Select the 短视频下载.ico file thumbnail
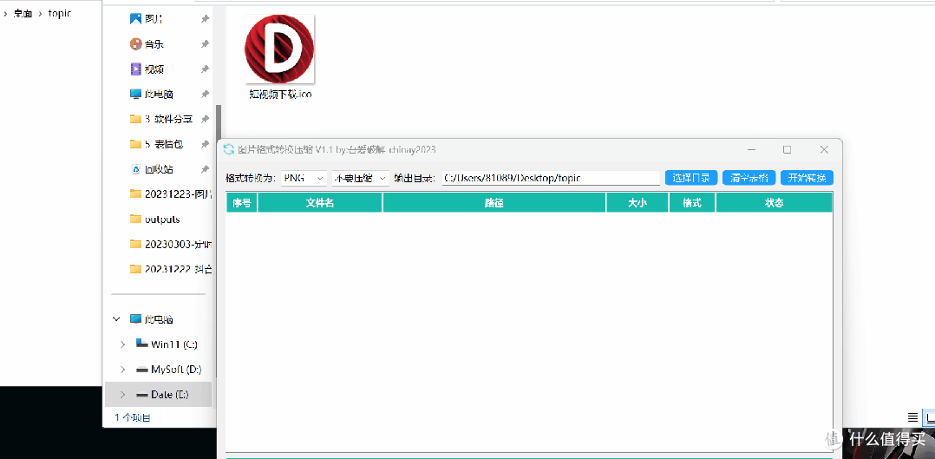 (x=279, y=49)
